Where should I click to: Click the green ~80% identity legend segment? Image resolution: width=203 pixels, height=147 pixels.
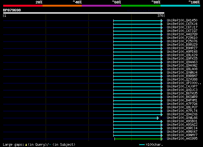point(141,6)
